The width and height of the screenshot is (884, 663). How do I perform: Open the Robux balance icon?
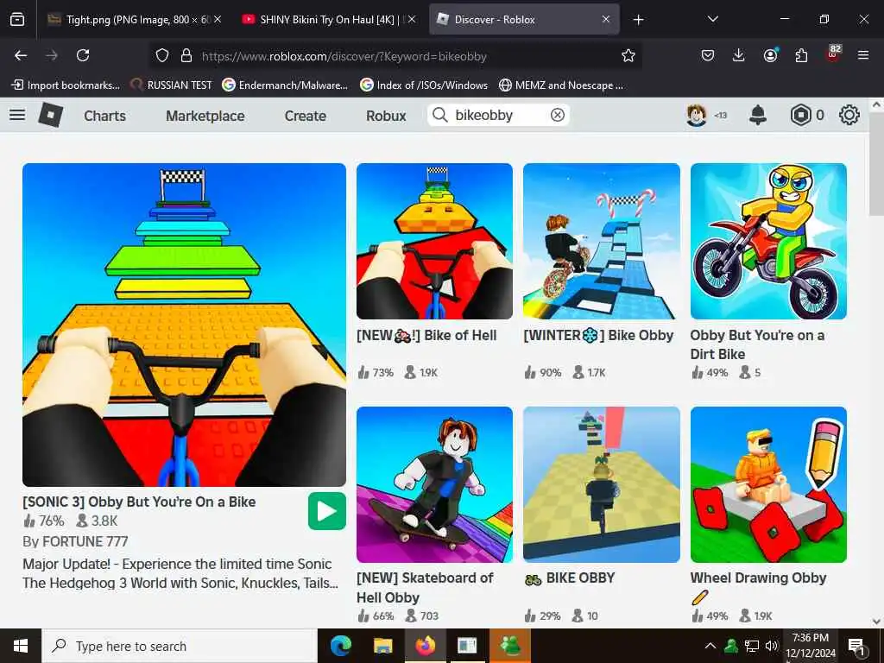[x=800, y=115]
